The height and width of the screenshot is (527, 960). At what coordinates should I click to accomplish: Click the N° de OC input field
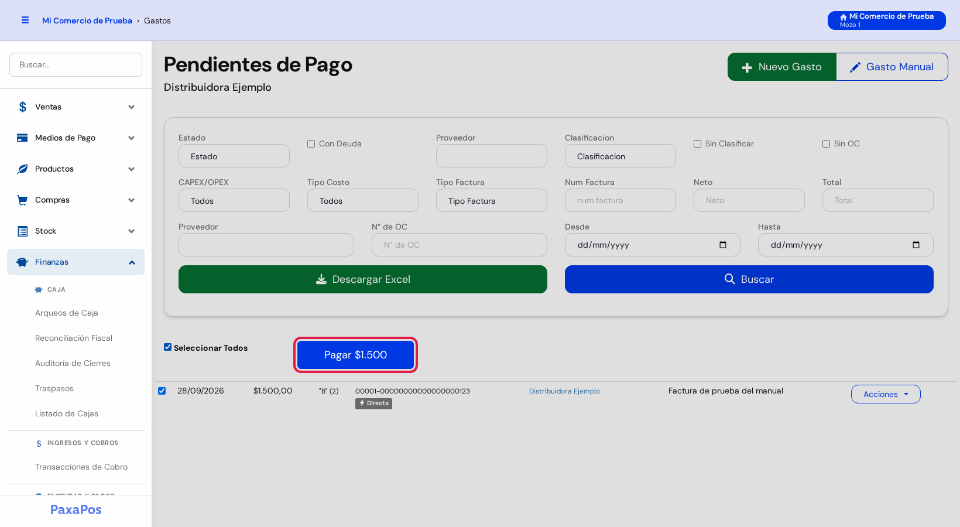(x=460, y=245)
